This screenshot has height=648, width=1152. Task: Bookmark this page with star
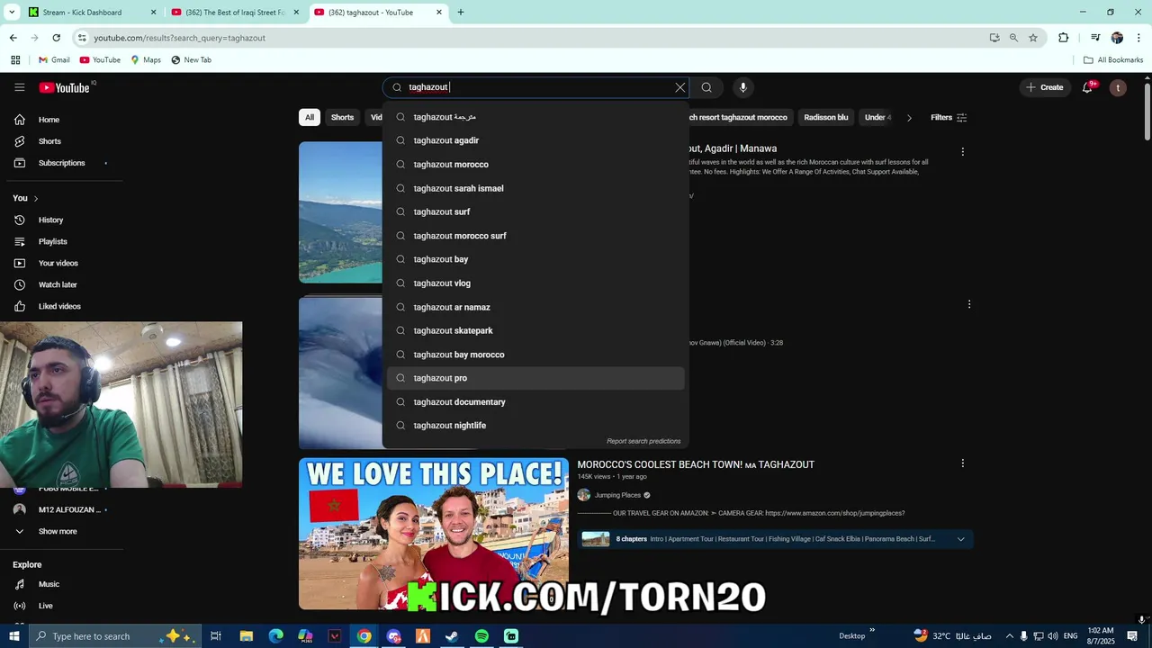[1033, 38]
